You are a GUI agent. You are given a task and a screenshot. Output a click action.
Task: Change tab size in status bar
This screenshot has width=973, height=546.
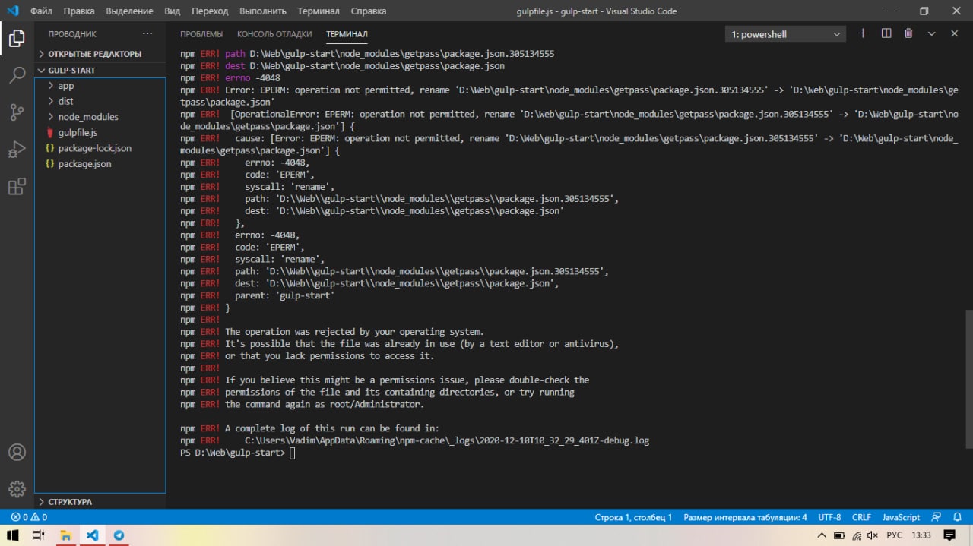click(x=745, y=517)
